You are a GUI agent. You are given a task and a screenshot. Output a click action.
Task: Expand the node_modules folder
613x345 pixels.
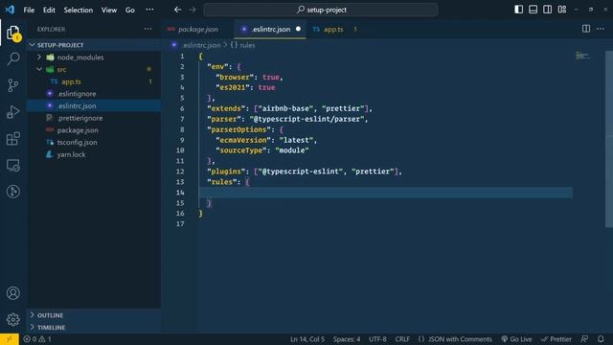click(94, 57)
